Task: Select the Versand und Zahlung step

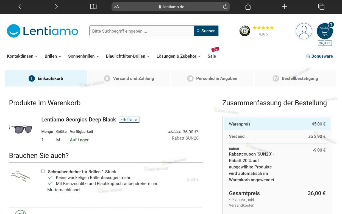Action: [129, 78]
